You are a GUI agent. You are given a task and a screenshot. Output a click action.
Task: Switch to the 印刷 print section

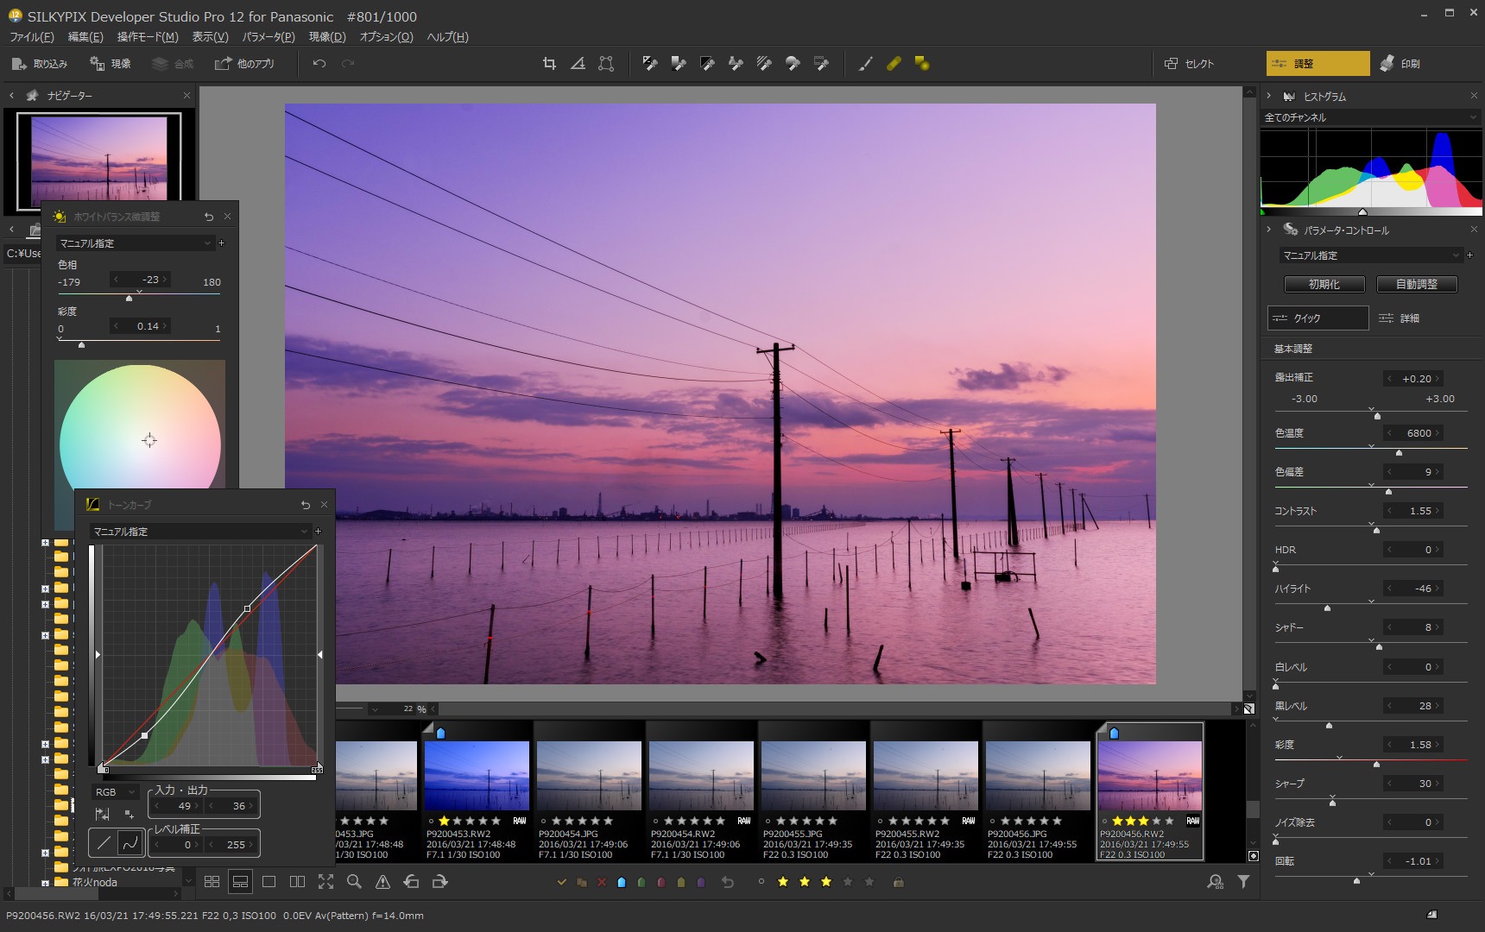(1400, 64)
